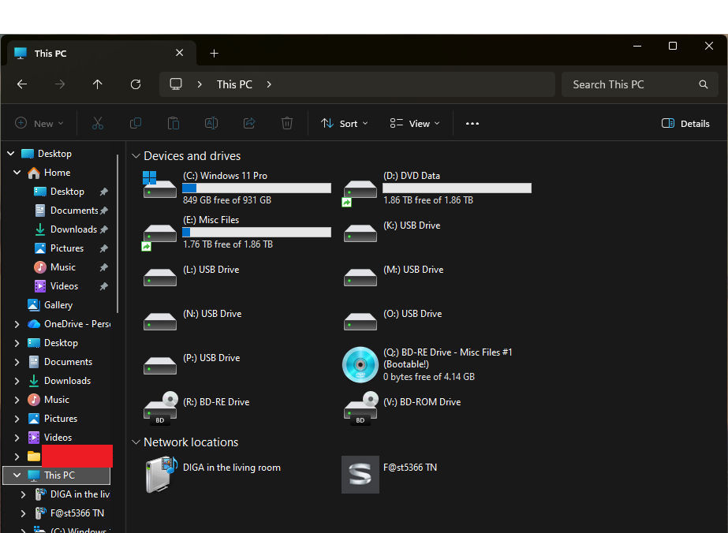Click the D: DVD Data usage bar
Screen dimensions: 728x533
click(457, 188)
